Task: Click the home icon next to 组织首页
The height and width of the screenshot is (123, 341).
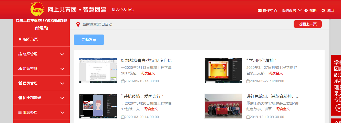Action: (x=20, y=39)
